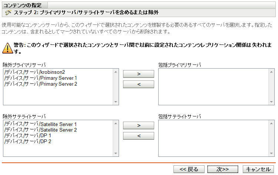Cancel the wizard with キャンセル
The height and width of the screenshot is (175, 278).
258,169
